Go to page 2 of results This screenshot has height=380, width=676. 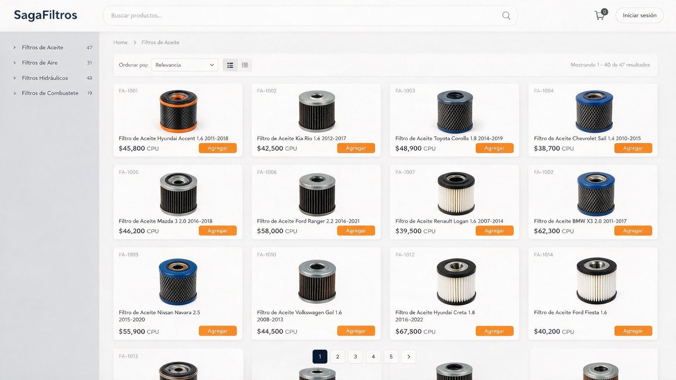[x=338, y=357]
